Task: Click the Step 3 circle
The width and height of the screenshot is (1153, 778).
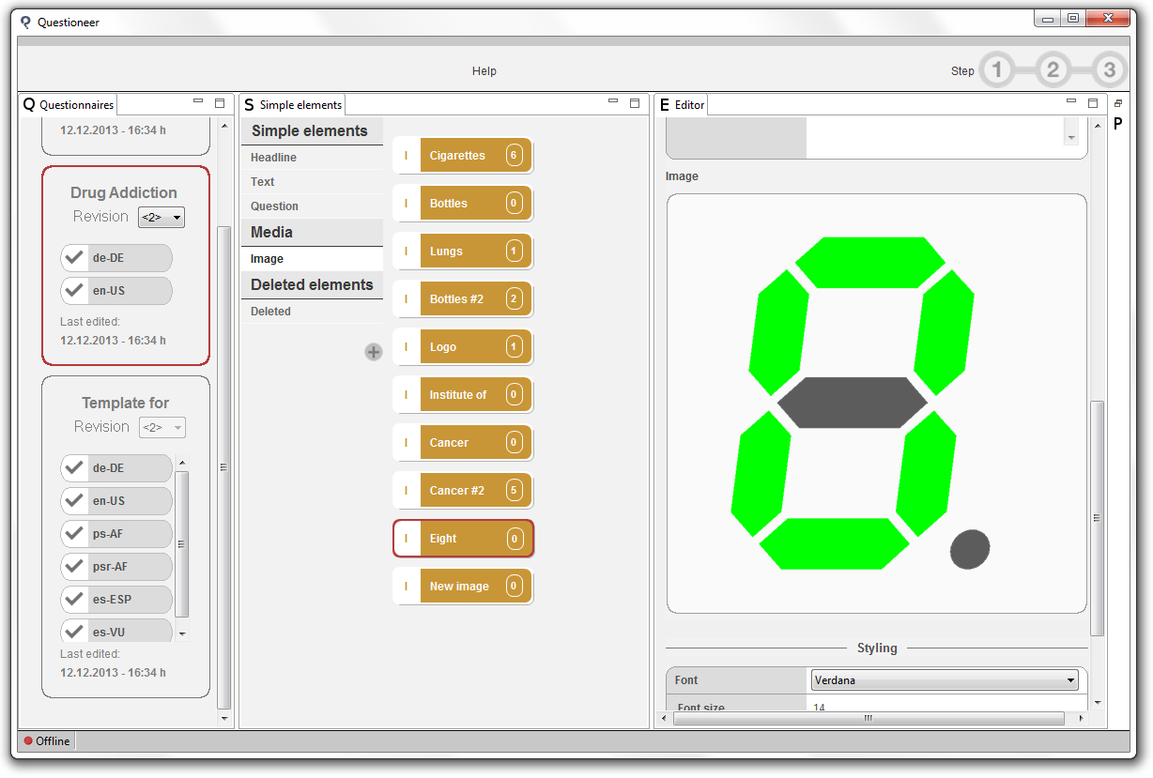Action: (x=1110, y=69)
